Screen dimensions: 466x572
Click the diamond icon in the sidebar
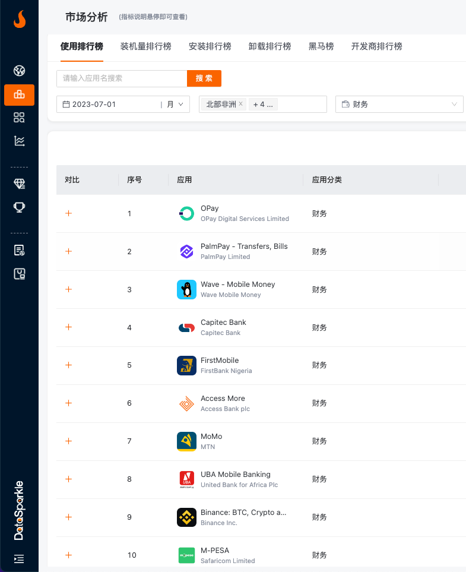point(19,184)
